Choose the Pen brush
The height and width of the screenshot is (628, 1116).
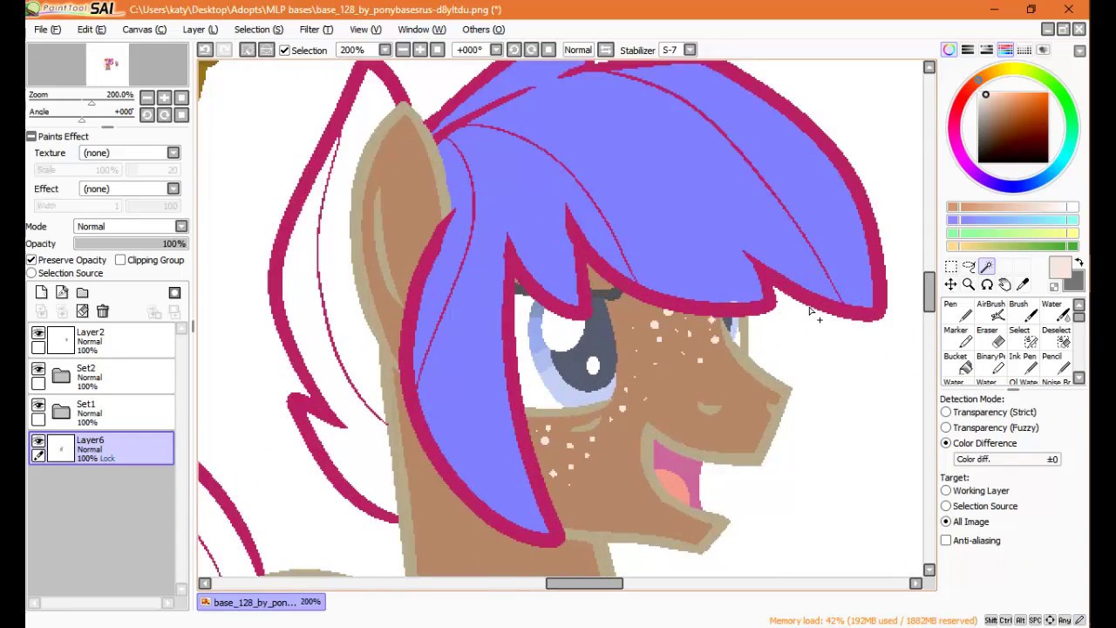[x=957, y=311]
